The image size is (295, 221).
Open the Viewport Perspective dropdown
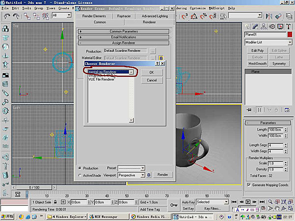pos(131,175)
